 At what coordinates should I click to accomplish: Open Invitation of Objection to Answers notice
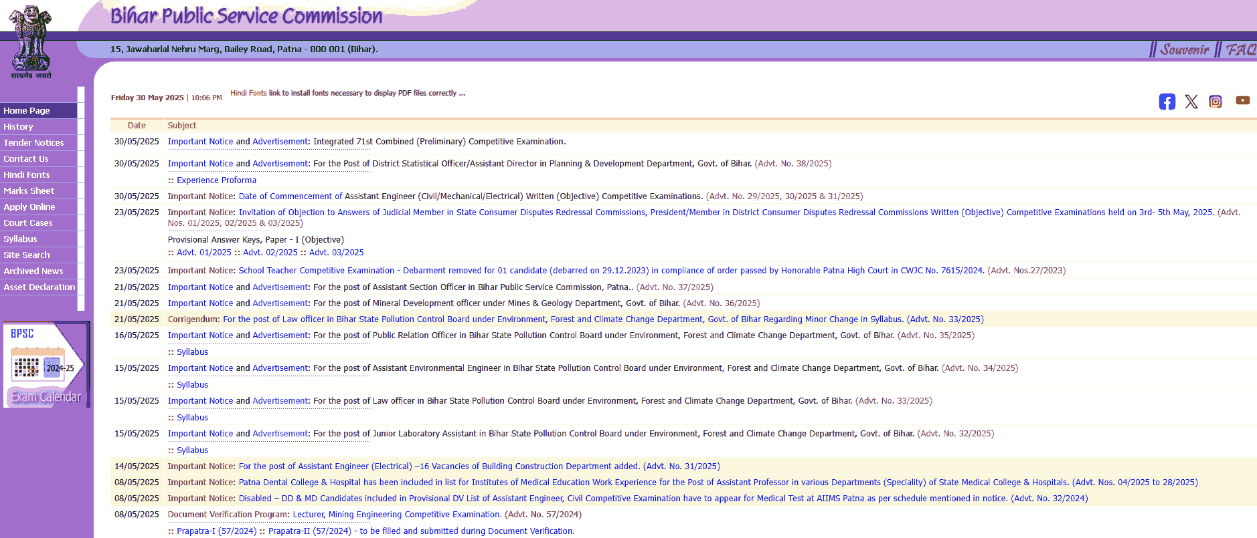726,213
